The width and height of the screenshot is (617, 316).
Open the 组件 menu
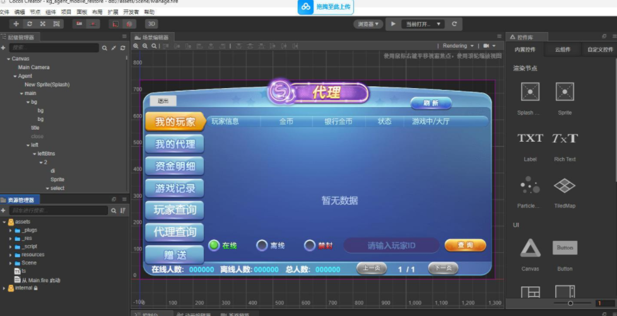tap(50, 12)
